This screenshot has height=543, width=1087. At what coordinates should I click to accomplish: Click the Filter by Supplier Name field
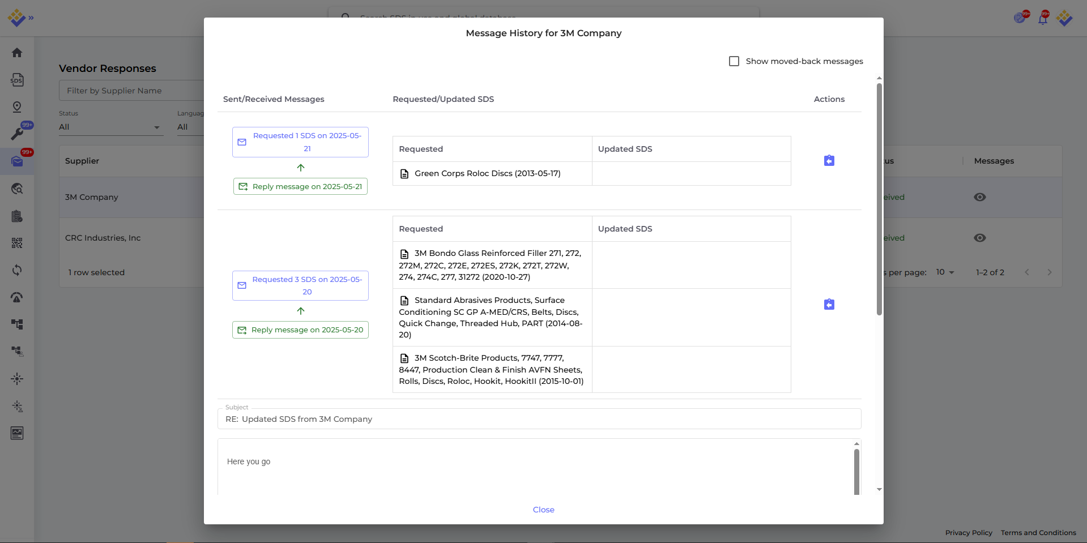131,91
